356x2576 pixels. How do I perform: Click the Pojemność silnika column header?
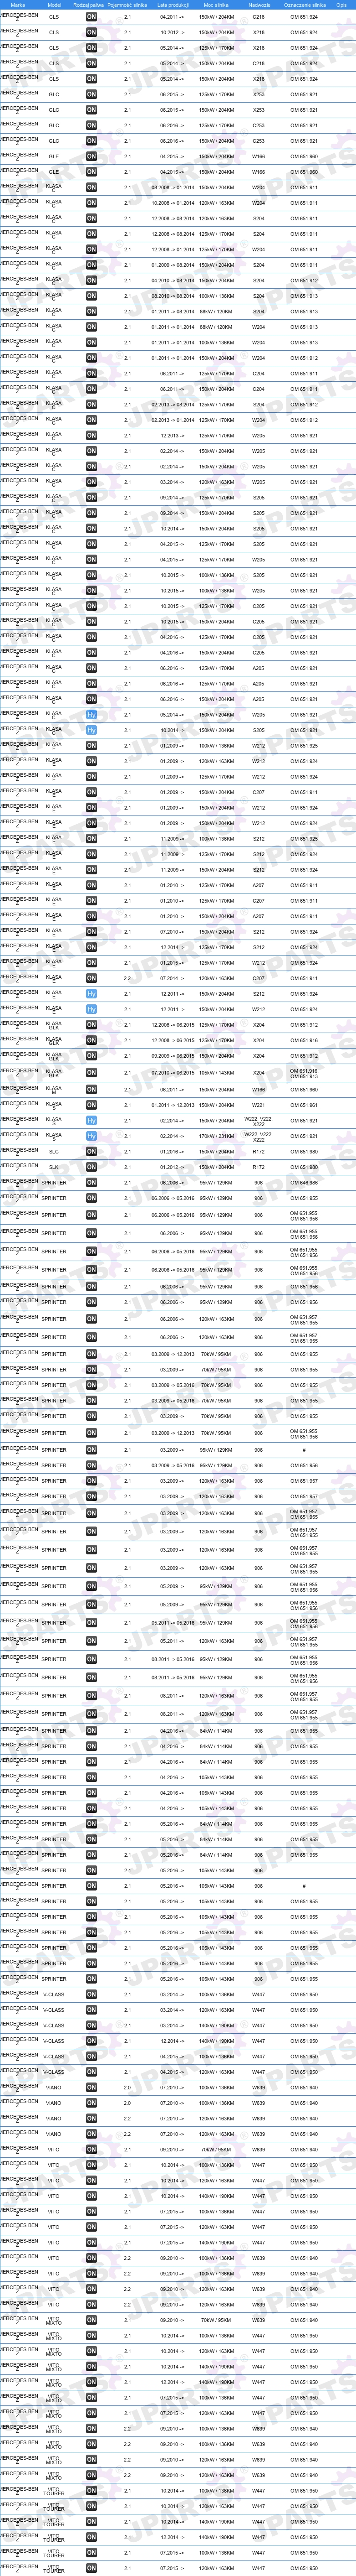[127, 5]
